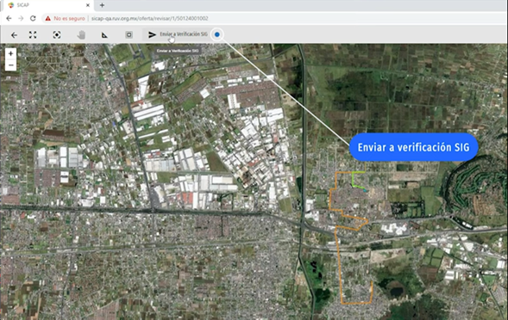Click the browser back button
Viewport: 508px width, 320px height.
click(x=9, y=18)
